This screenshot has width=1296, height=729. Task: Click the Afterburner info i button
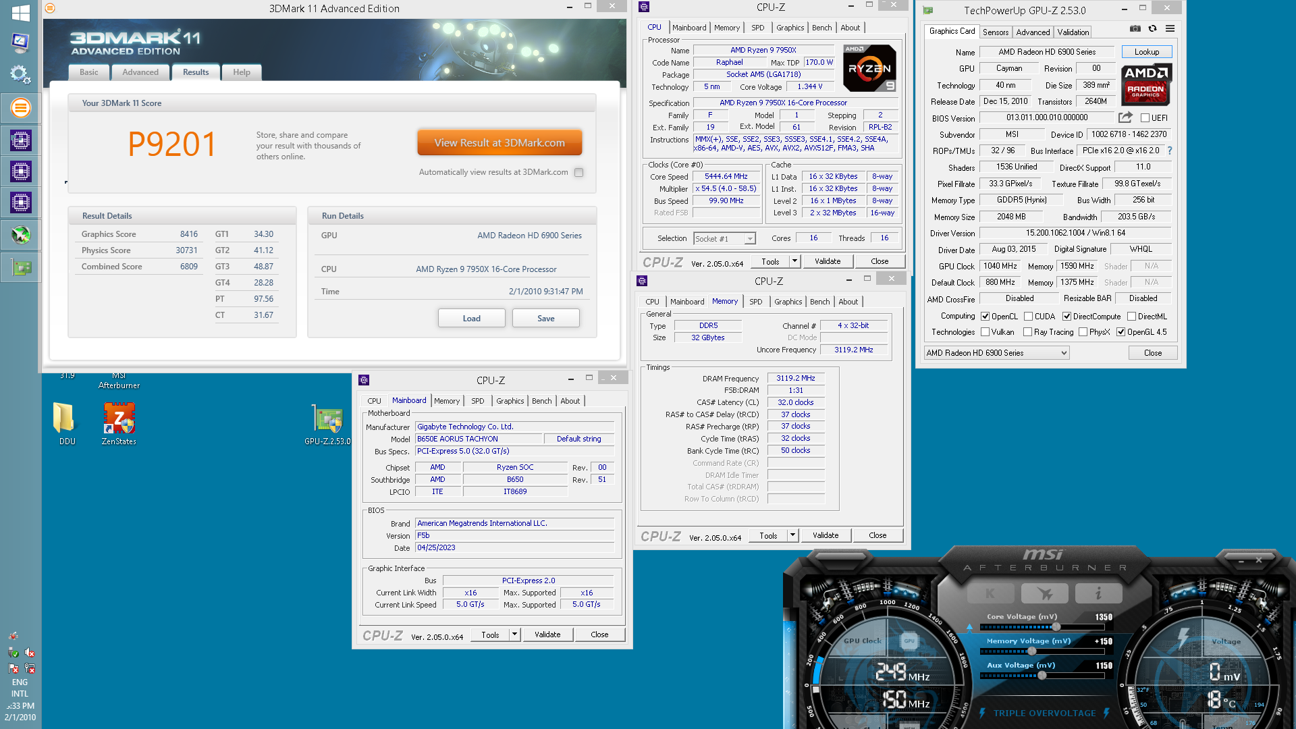click(1098, 593)
